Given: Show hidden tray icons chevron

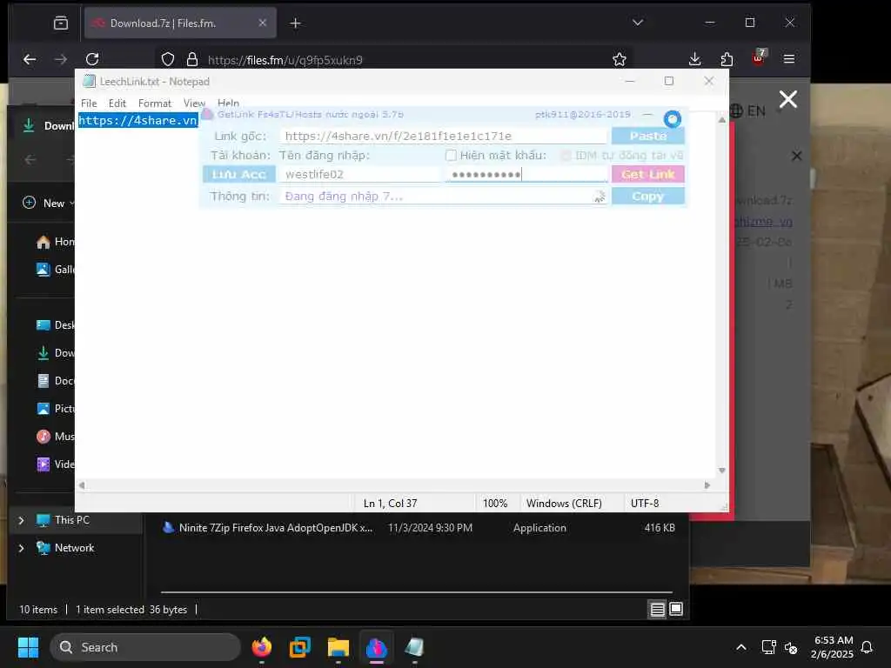Looking at the screenshot, I should 741,647.
